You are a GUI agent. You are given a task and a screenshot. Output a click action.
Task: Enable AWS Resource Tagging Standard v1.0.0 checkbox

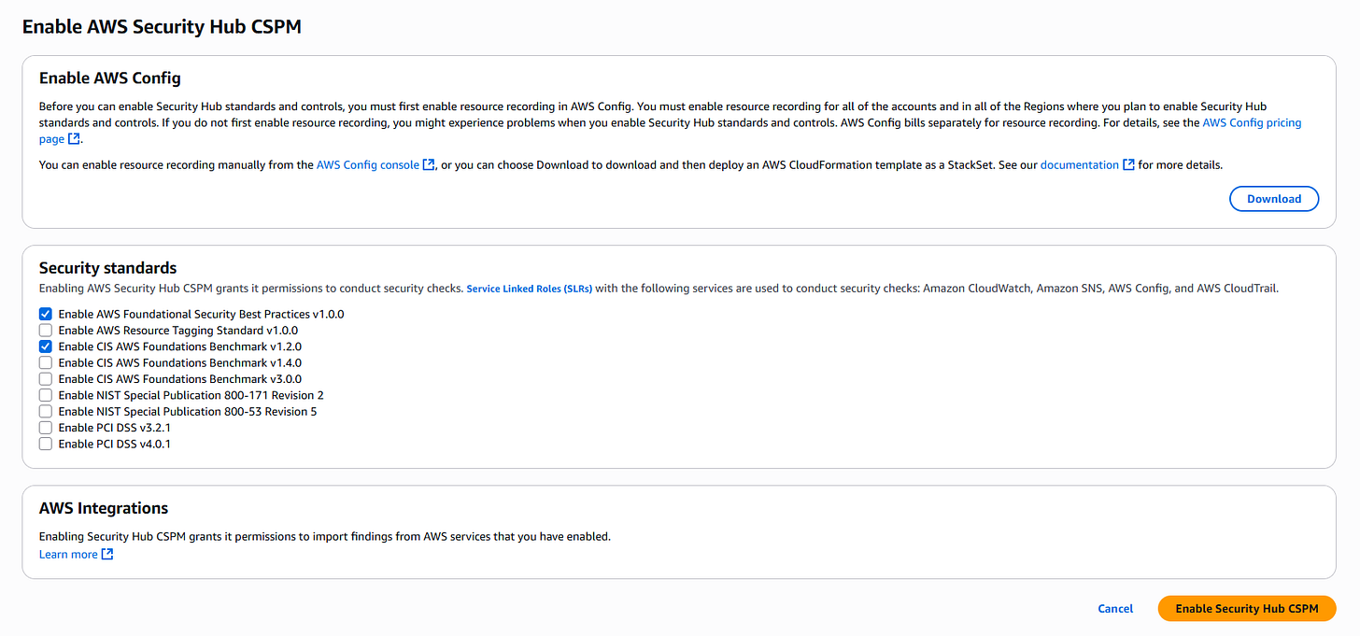(46, 331)
